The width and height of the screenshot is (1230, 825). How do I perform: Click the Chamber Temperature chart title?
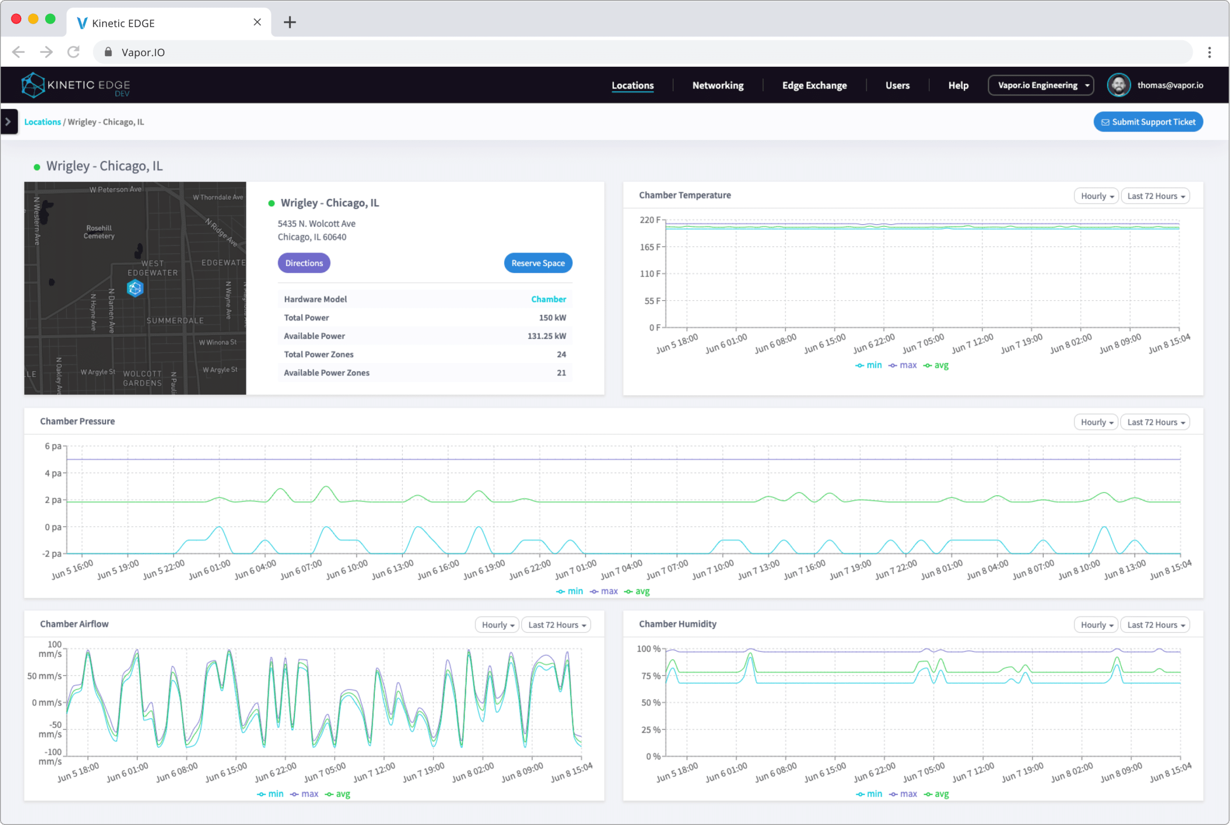(x=685, y=195)
